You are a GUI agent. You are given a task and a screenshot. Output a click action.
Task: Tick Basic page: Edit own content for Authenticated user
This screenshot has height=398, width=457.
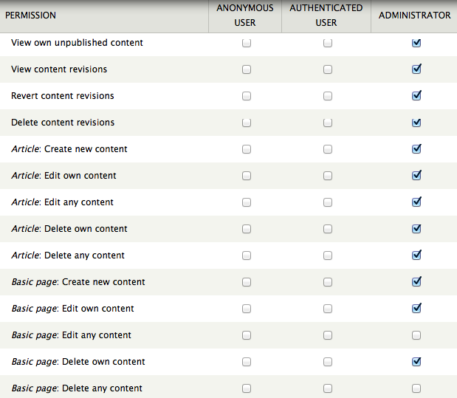pos(328,309)
